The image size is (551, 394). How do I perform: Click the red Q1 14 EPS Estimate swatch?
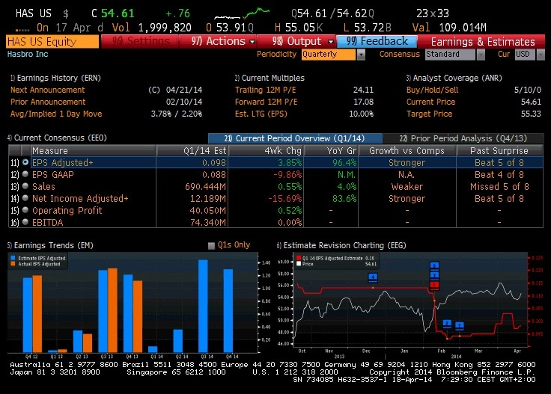299,258
